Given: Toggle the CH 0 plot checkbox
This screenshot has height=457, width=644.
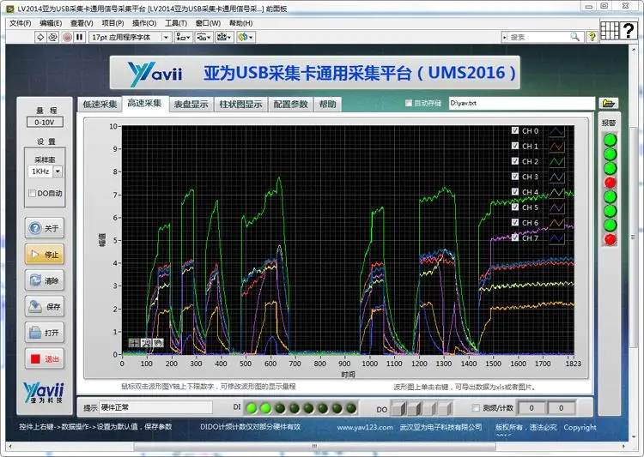Looking at the screenshot, I should click(515, 130).
